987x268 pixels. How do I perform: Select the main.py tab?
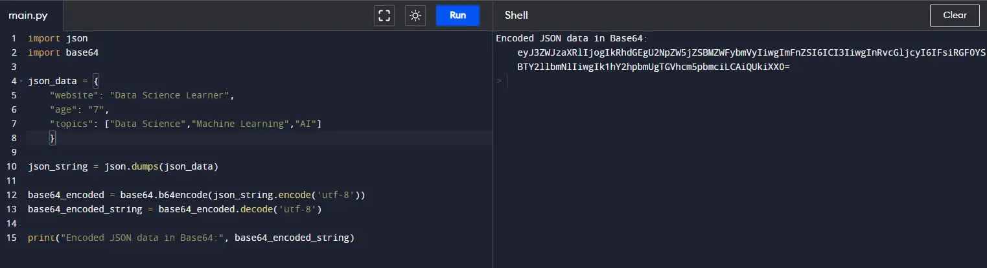25,16
